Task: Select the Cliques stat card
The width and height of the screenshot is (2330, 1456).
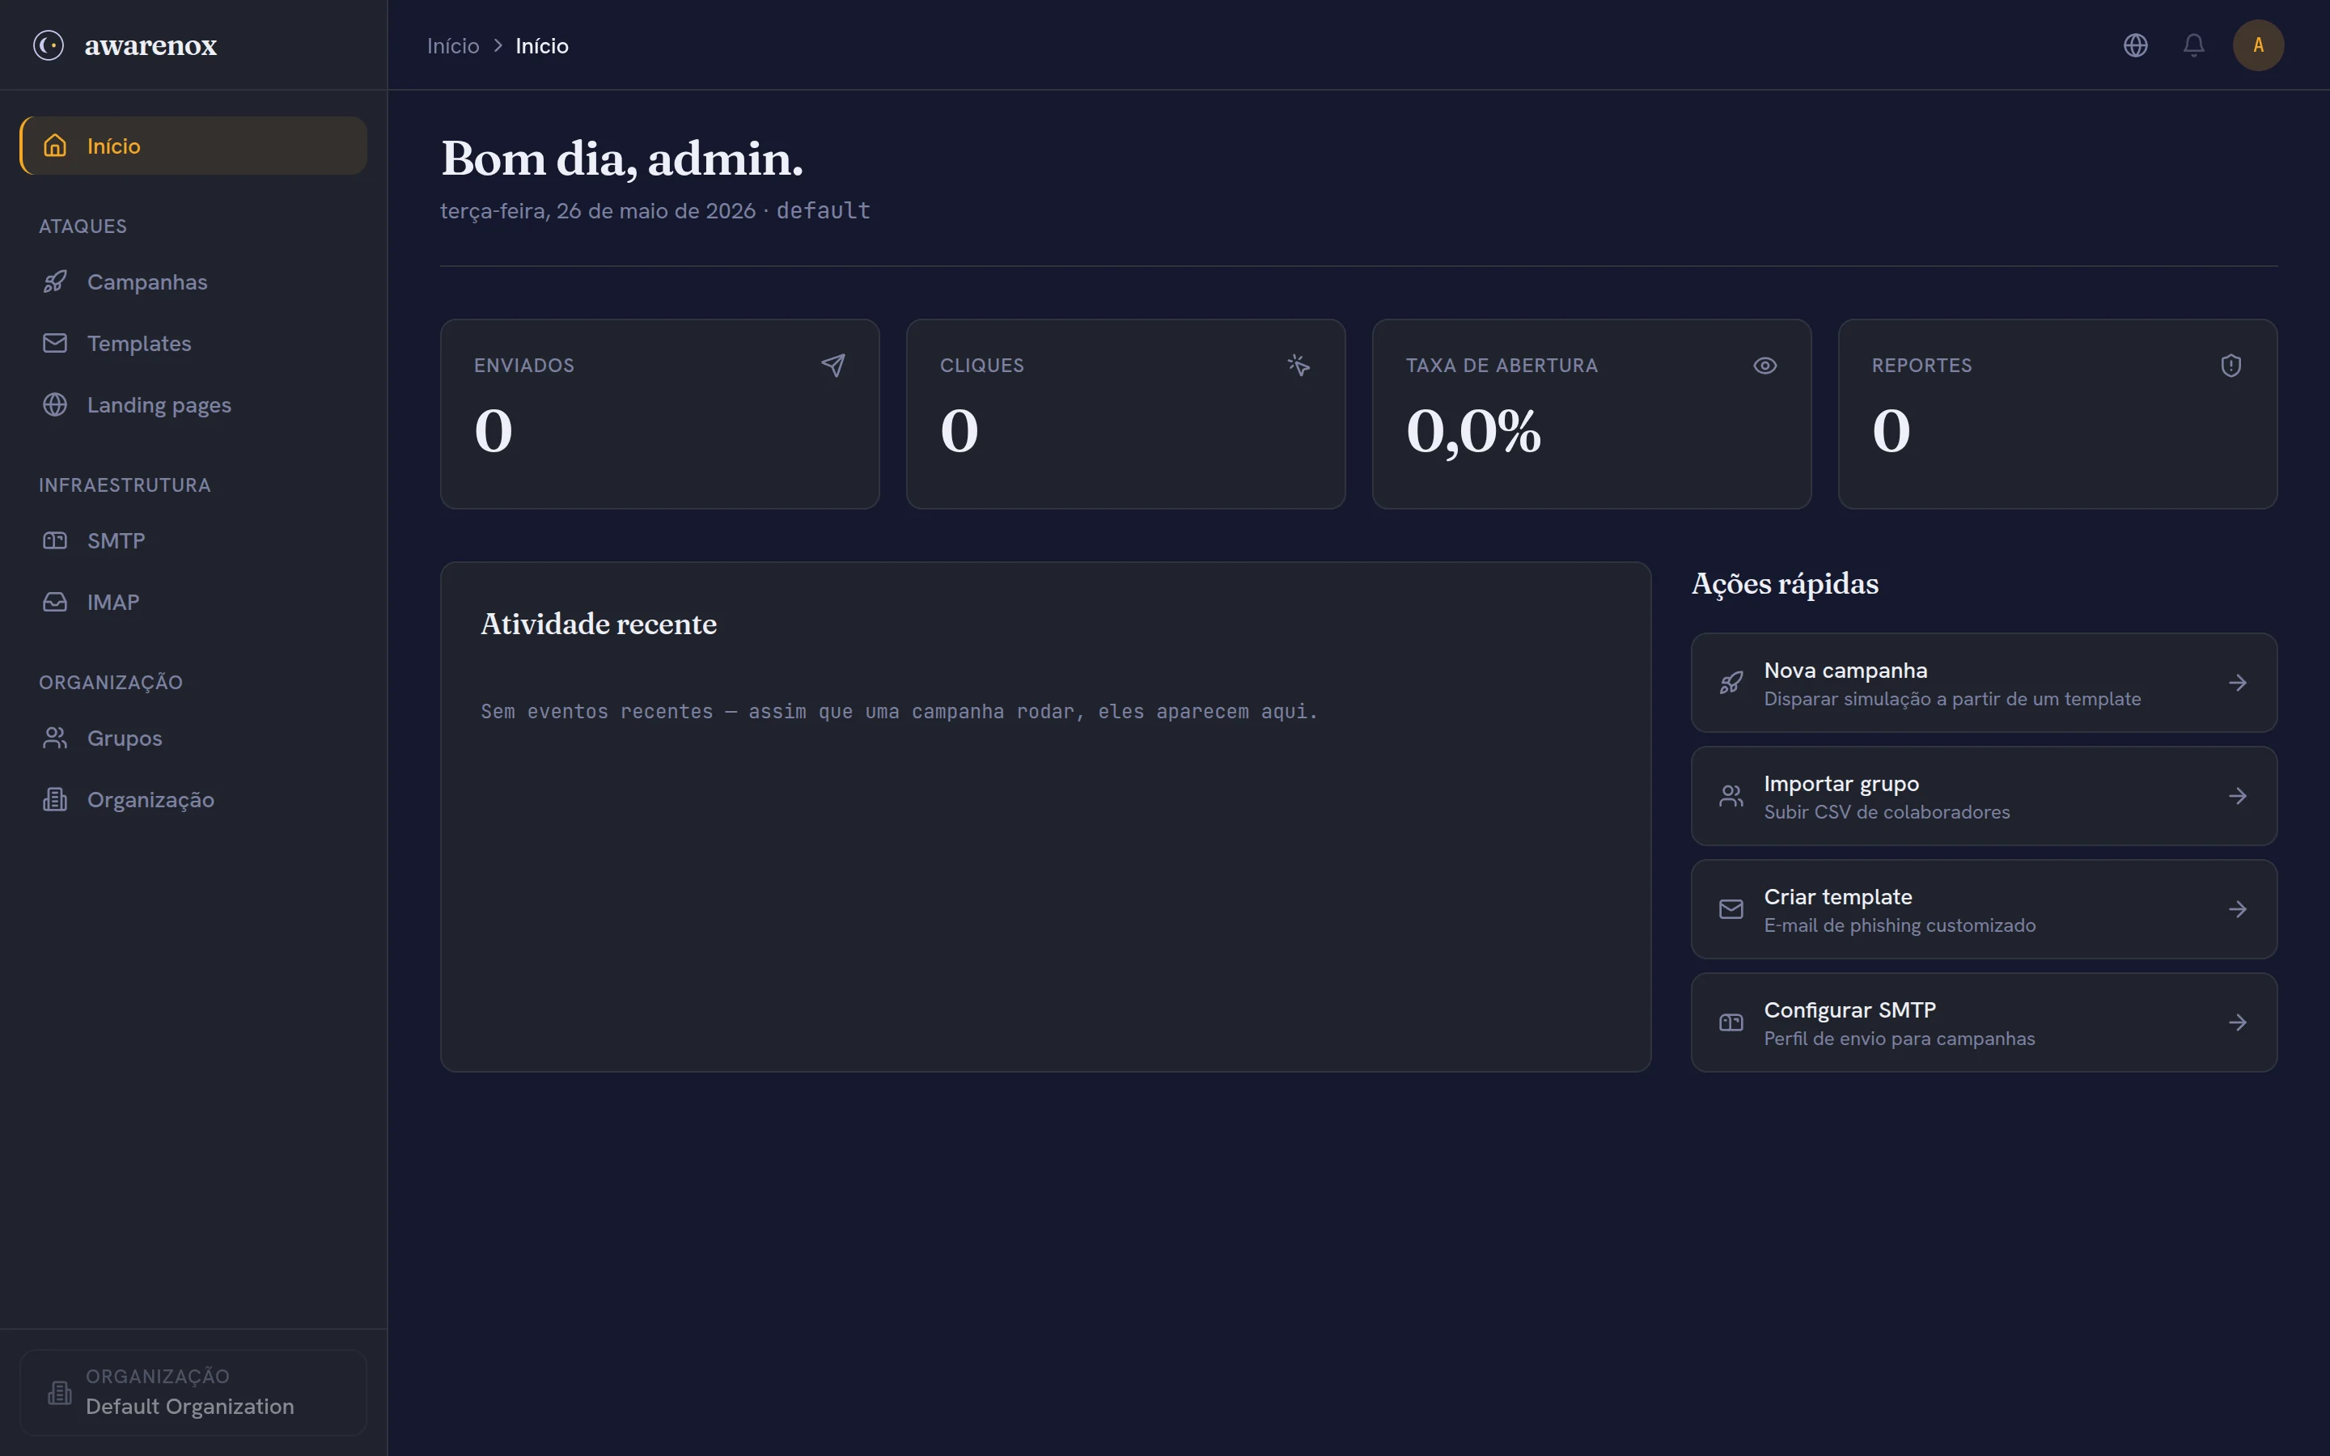Action: coord(1125,414)
